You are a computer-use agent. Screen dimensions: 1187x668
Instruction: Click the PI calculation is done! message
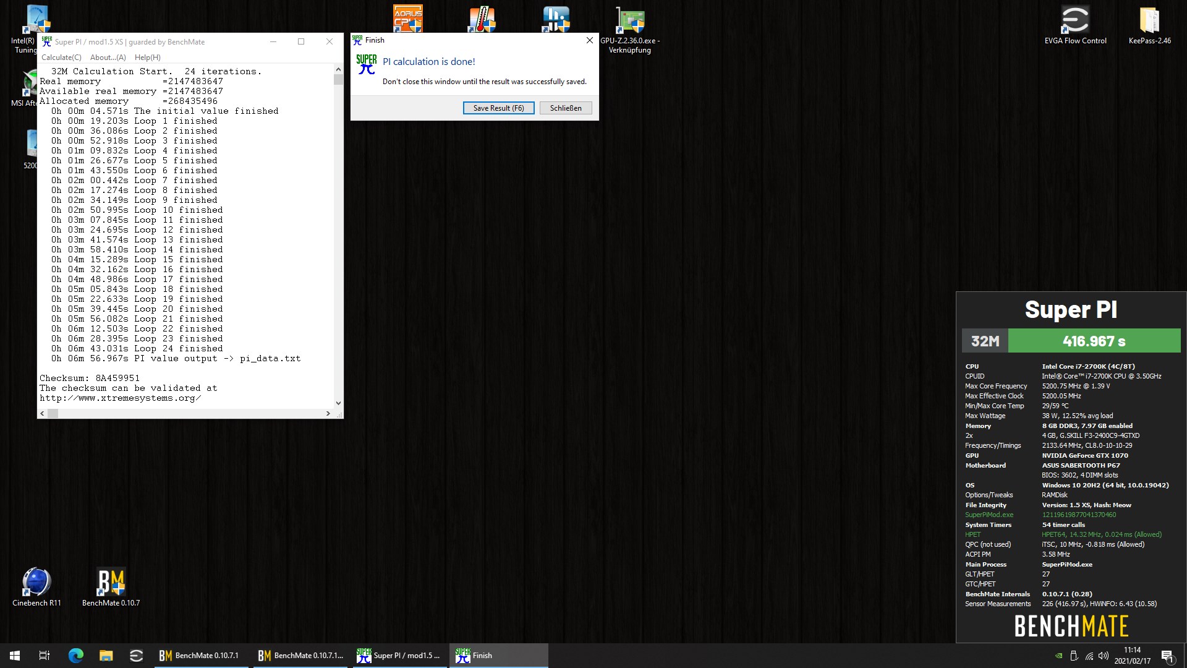click(429, 61)
